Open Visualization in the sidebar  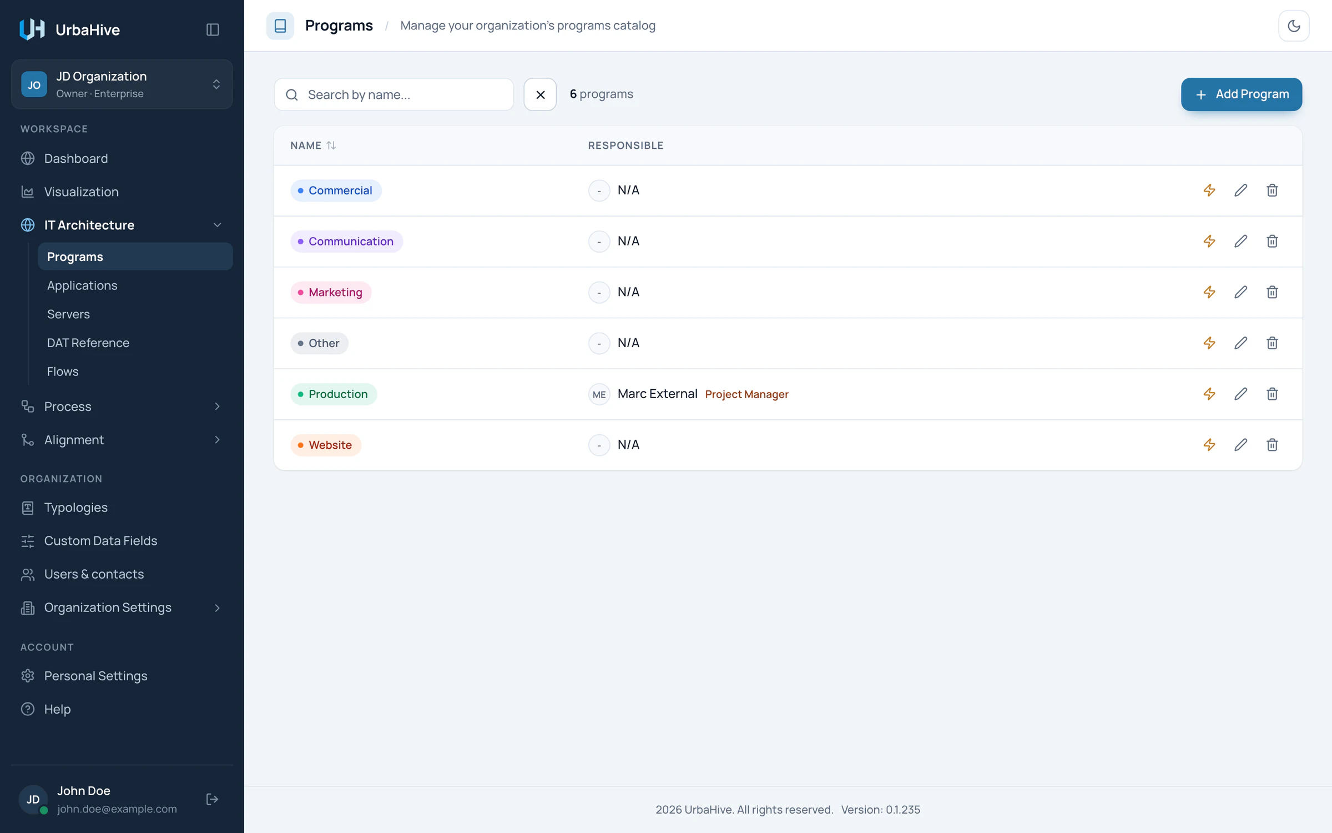pyautogui.click(x=122, y=192)
